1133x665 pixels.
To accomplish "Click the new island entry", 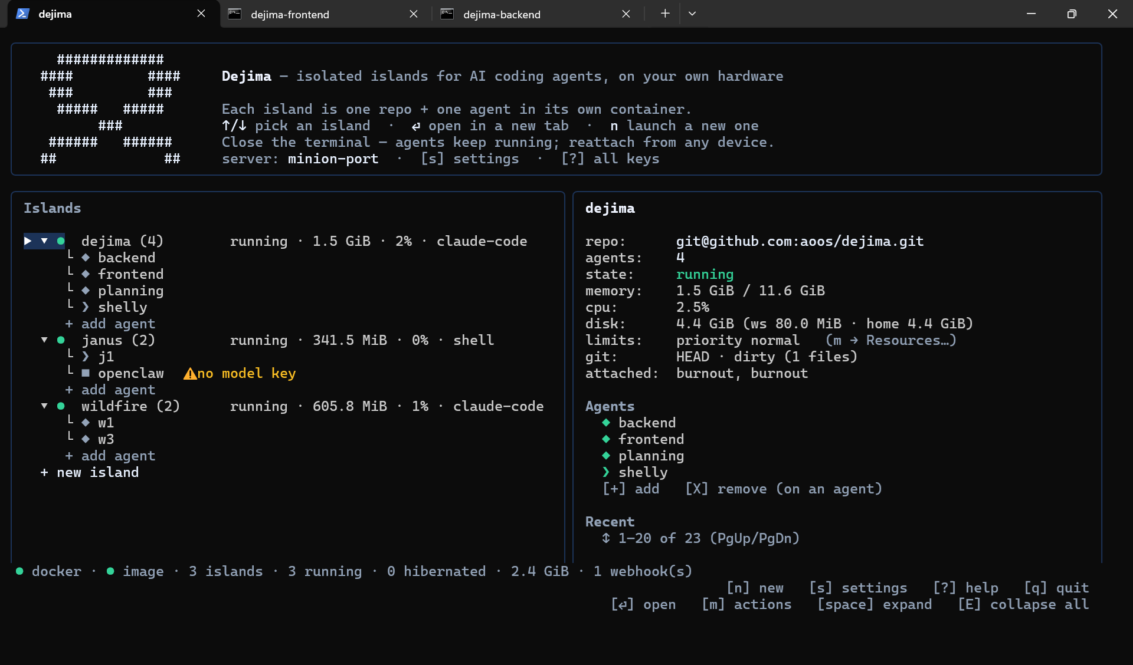I will pyautogui.click(x=90, y=472).
